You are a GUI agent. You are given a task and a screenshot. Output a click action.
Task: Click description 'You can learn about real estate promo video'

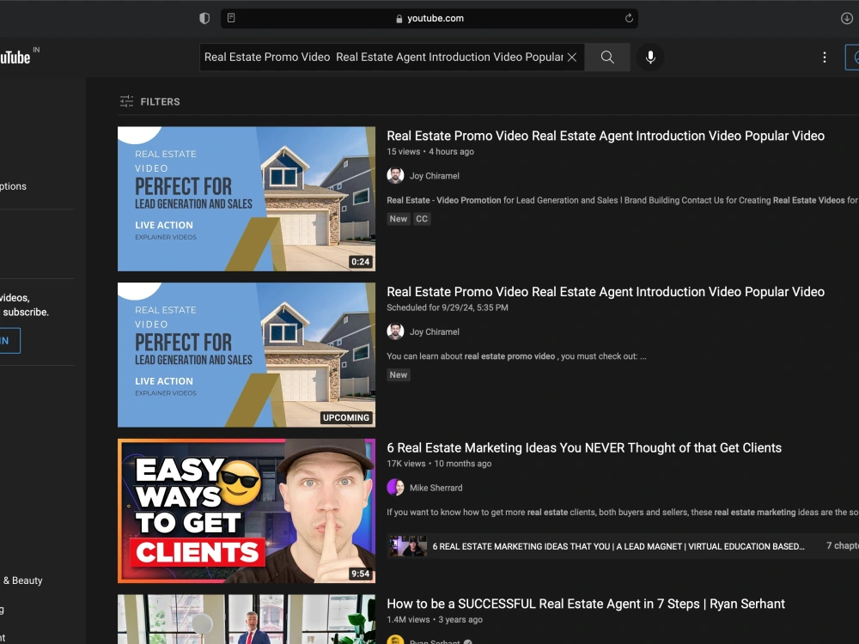pos(516,356)
